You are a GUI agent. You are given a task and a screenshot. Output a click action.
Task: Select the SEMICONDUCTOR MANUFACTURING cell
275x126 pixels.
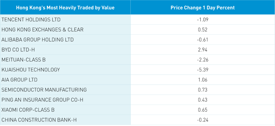(x=44, y=90)
